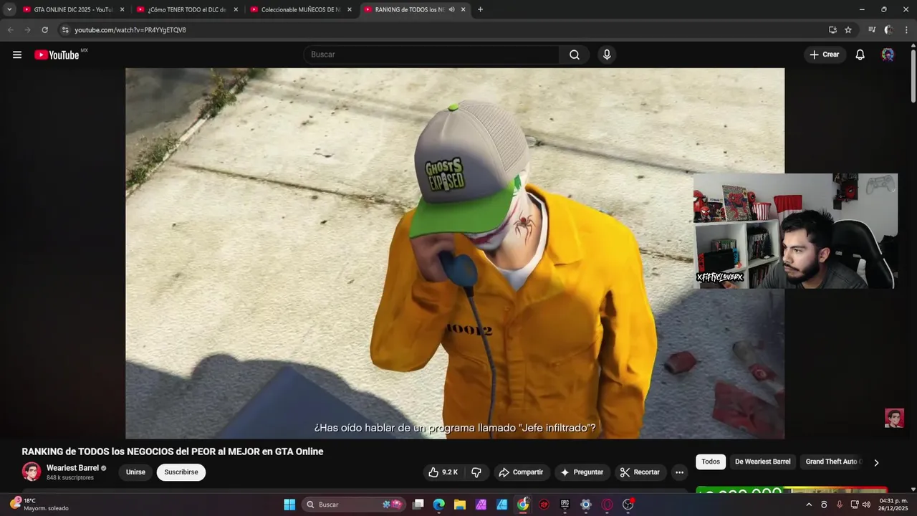
Task: Click the Compartir button
Action: coord(521,472)
